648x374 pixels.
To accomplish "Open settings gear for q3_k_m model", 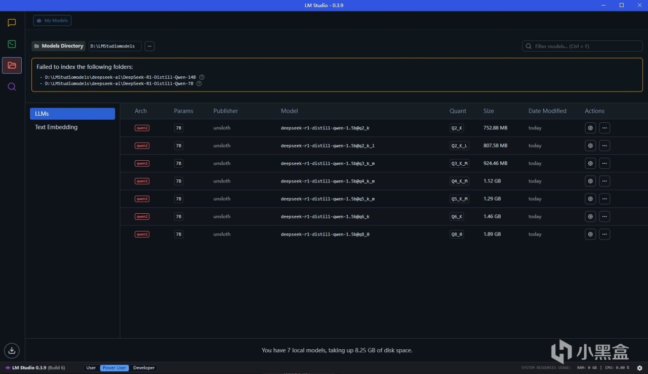I will (590, 163).
